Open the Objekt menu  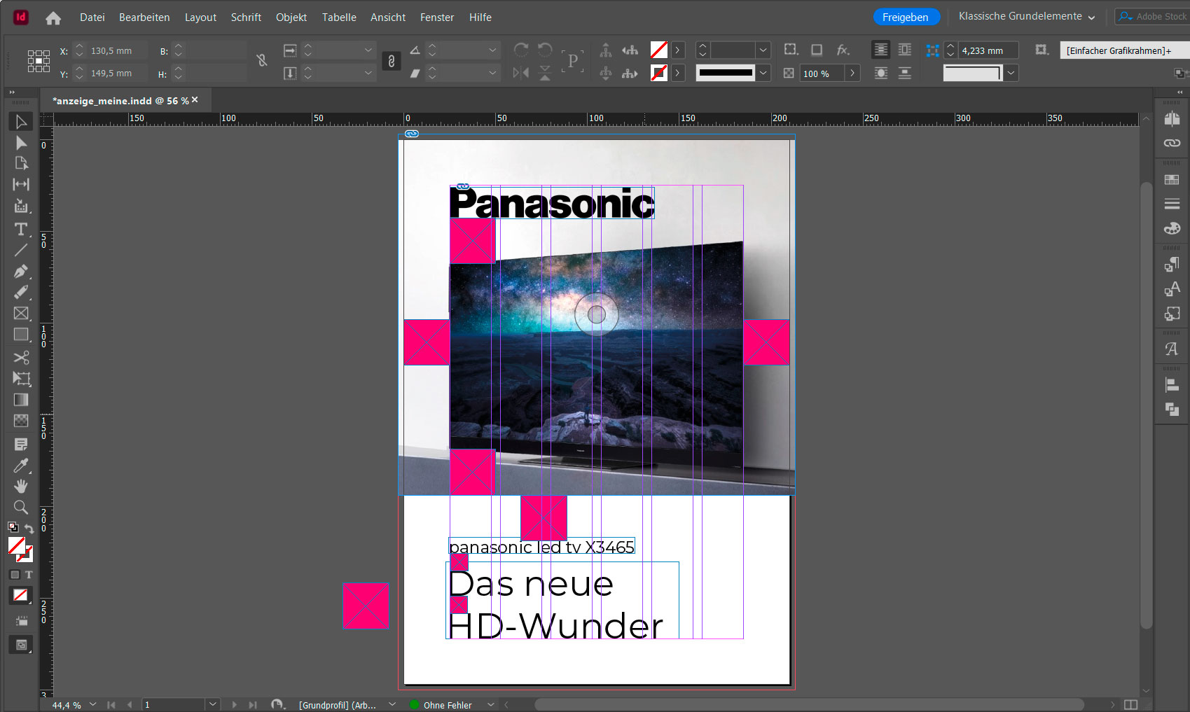291,18
